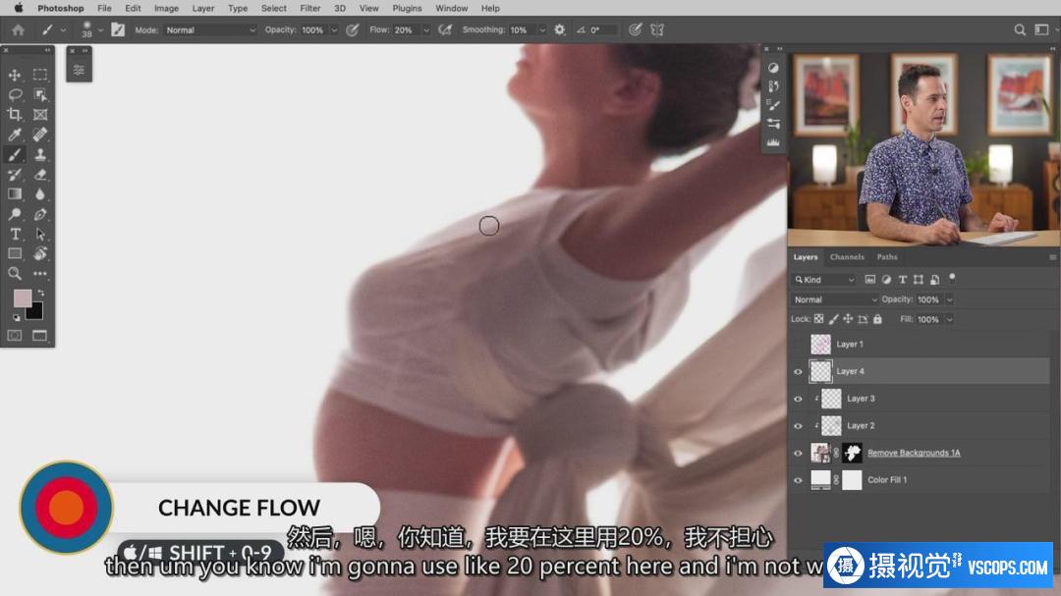
Task: Open the tool preset picker arrow
Action: pyautogui.click(x=63, y=29)
